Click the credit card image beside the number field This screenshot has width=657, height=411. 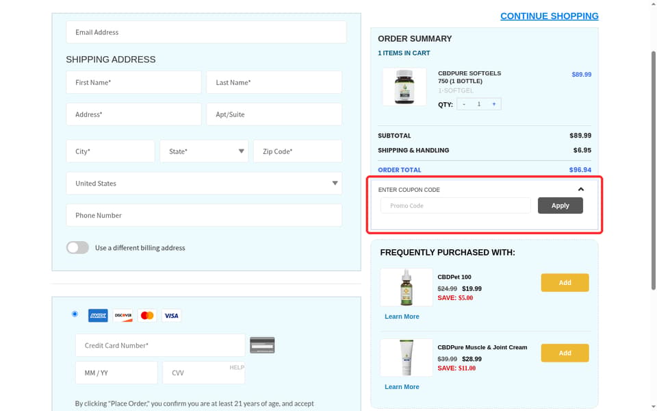click(262, 345)
